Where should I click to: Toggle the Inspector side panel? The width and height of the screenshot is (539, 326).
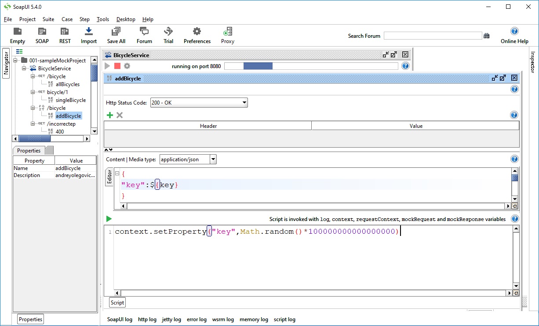pyautogui.click(x=532, y=62)
